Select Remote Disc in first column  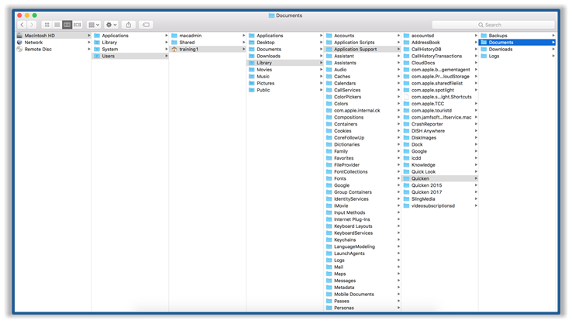38,49
